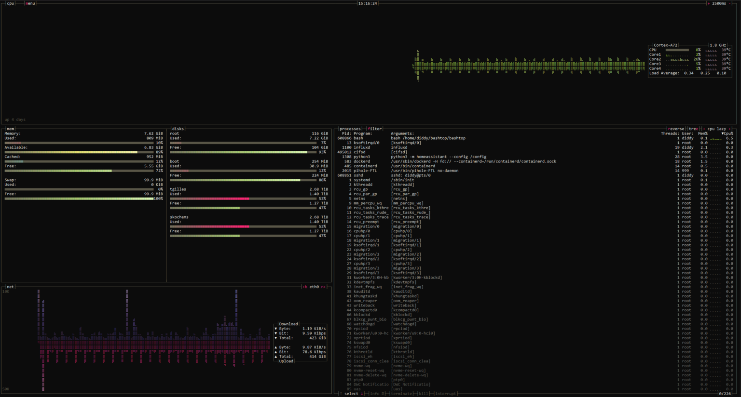The width and height of the screenshot is (741, 397).
Task: Click the up arrow next to select
Action: click(341, 394)
